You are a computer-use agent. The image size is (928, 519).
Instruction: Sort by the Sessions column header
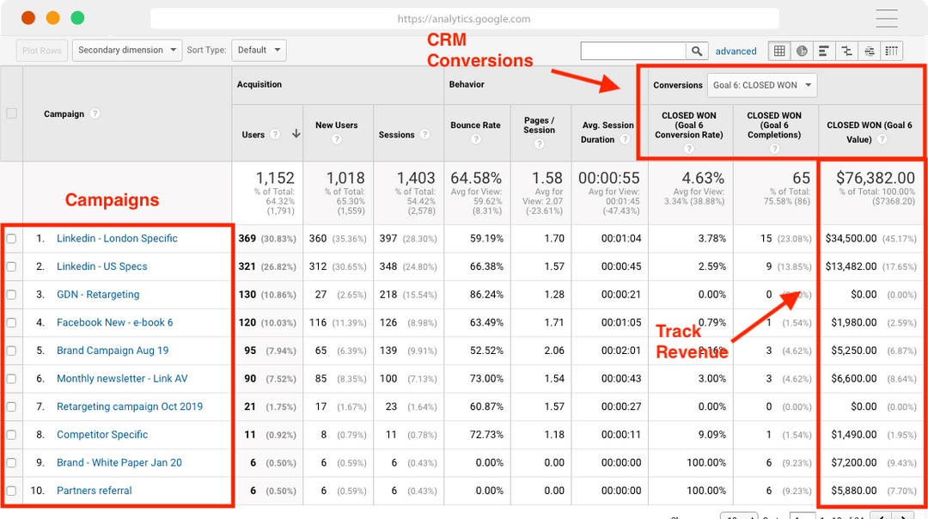pos(396,135)
